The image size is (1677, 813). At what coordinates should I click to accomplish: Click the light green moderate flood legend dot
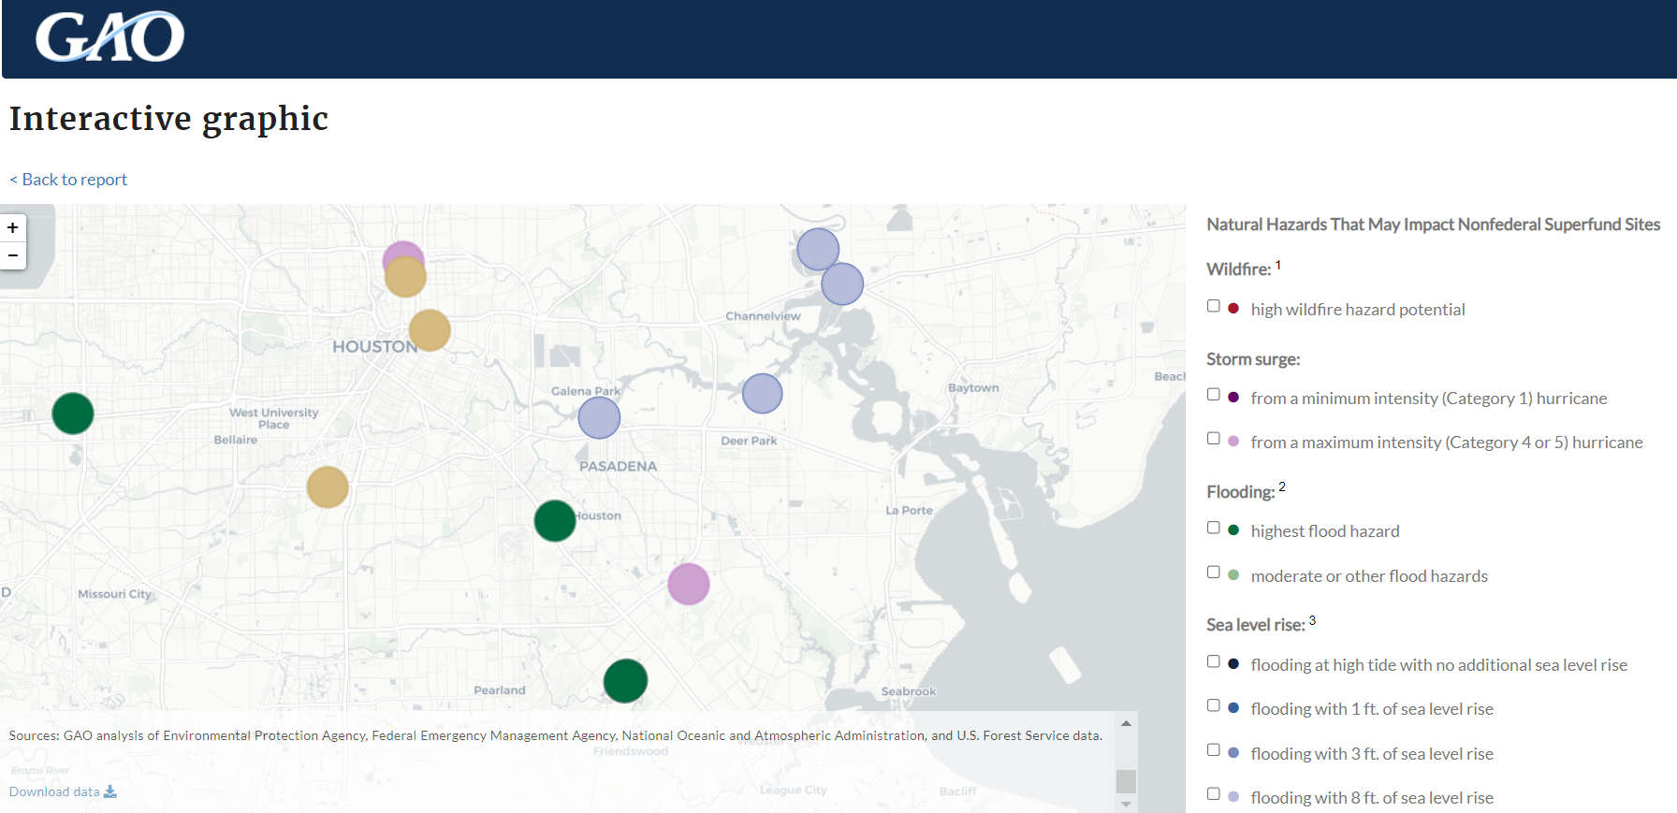[1233, 575]
